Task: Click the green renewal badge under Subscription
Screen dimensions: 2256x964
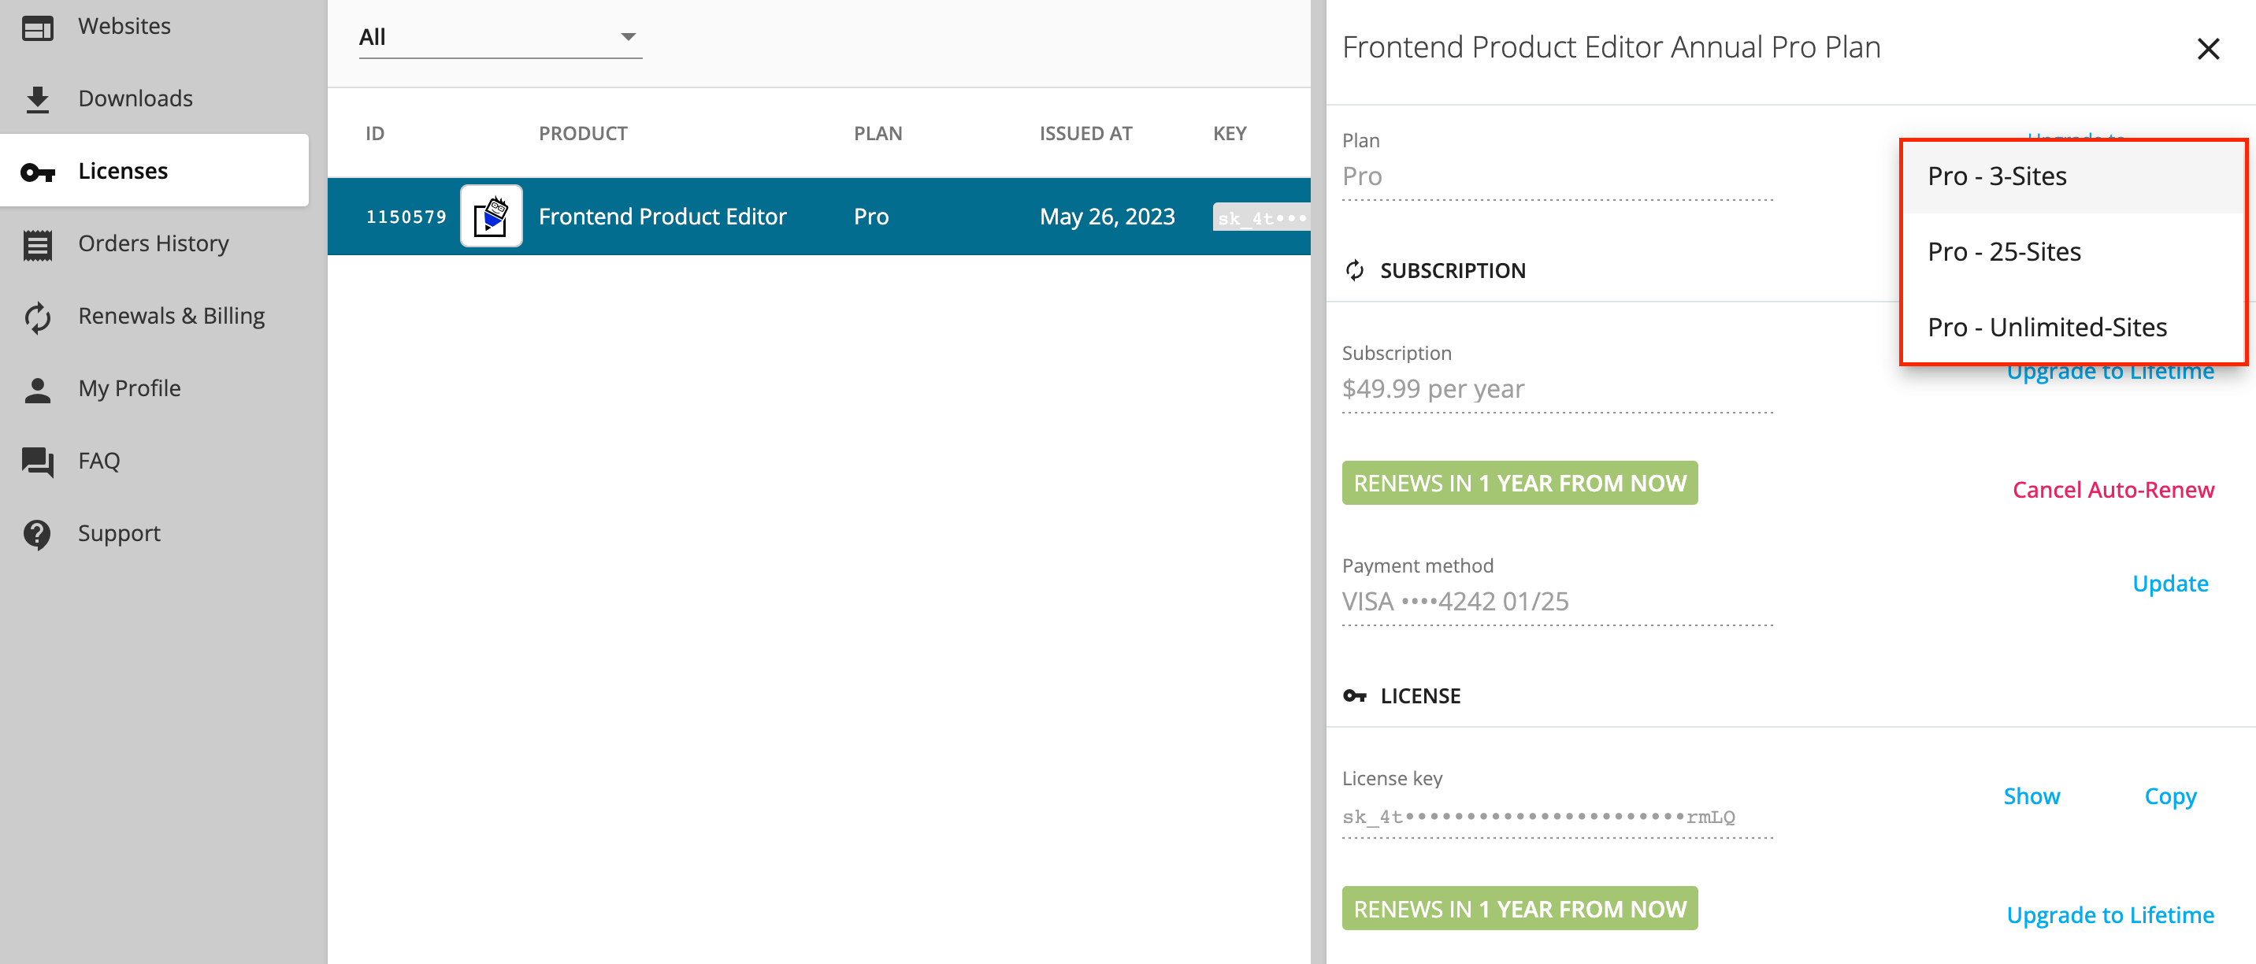Action: point(1519,484)
